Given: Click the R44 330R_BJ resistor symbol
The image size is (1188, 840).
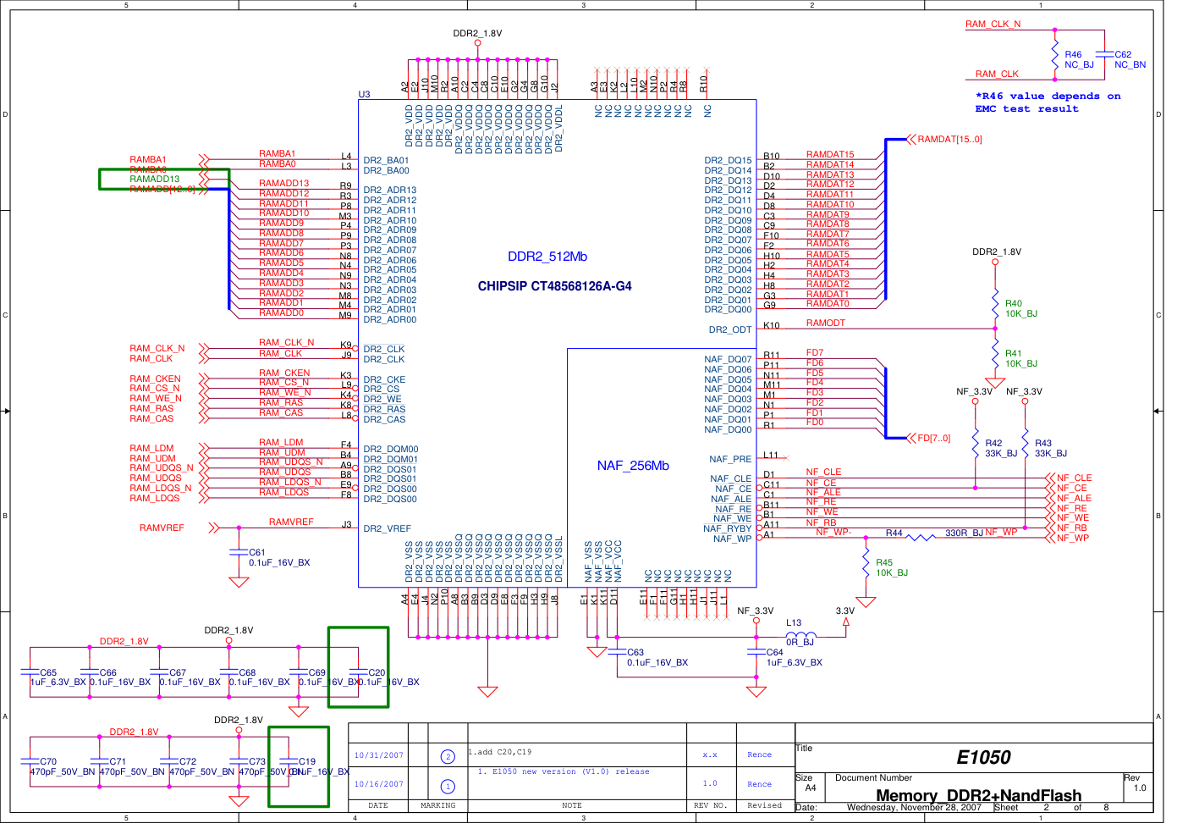Looking at the screenshot, I should tap(920, 537).
